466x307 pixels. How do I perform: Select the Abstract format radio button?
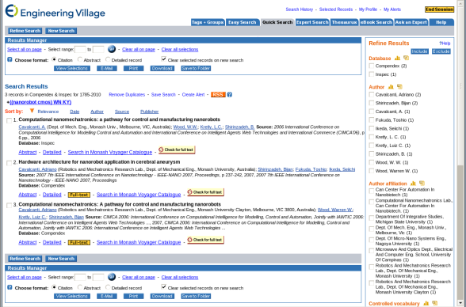tap(80, 59)
